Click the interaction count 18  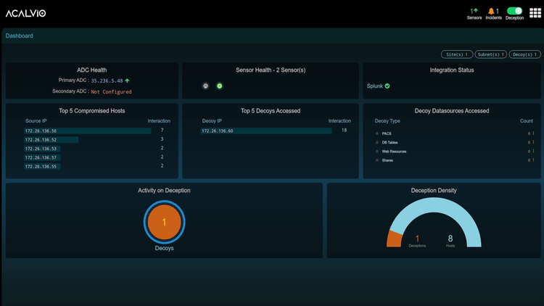pos(344,130)
